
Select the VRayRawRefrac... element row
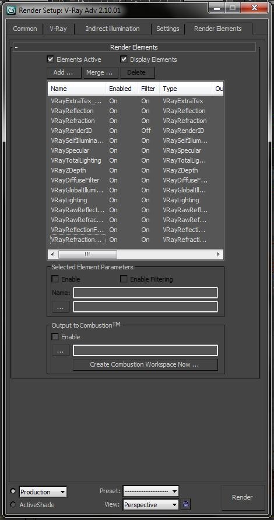coord(135,220)
